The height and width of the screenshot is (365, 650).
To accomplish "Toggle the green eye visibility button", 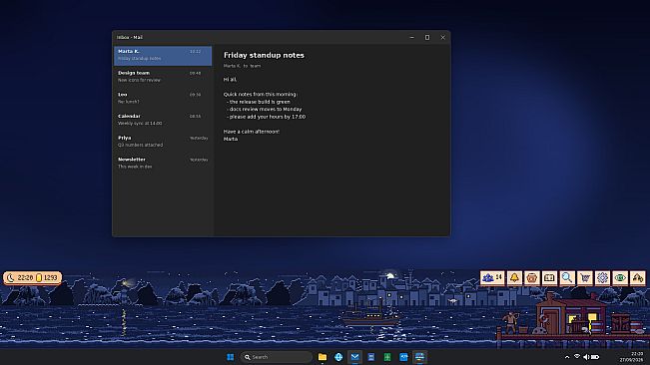I will (x=620, y=277).
